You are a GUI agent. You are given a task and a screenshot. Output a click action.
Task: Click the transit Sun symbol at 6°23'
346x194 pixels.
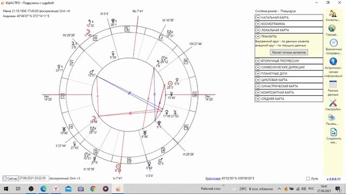click(118, 166)
